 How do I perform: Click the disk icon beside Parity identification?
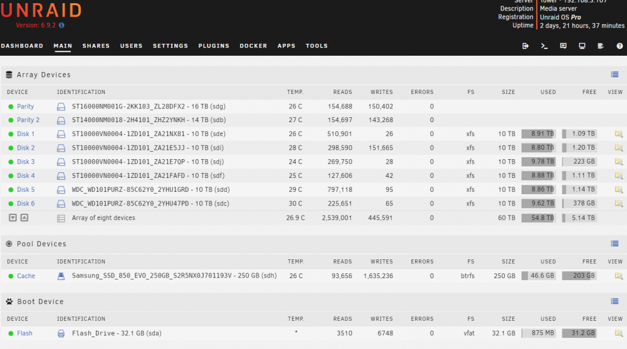tap(61, 107)
